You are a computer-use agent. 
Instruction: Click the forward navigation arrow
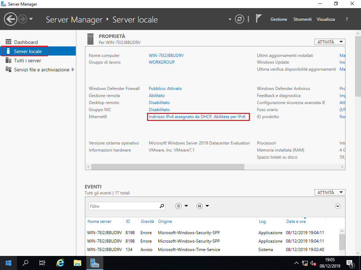pyautogui.click(x=23, y=19)
